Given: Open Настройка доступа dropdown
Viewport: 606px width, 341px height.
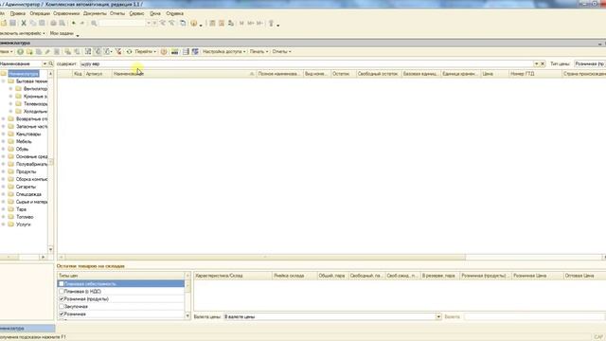Looking at the screenshot, I should [x=224, y=51].
